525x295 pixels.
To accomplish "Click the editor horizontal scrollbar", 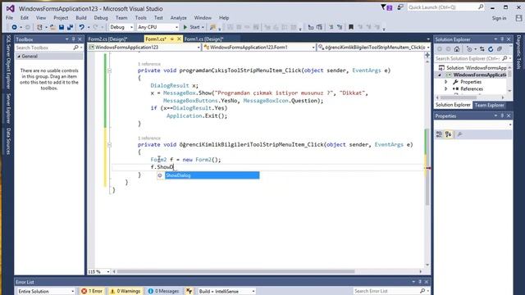I will (235, 271).
